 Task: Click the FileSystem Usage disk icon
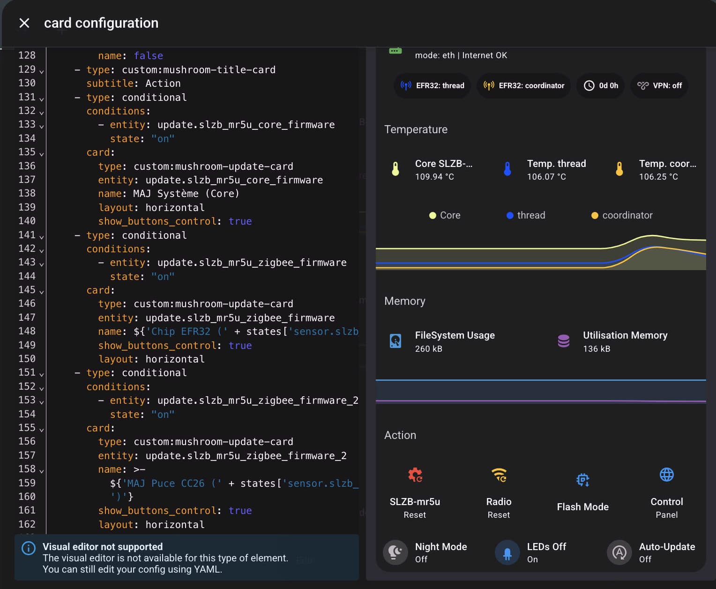pos(395,341)
